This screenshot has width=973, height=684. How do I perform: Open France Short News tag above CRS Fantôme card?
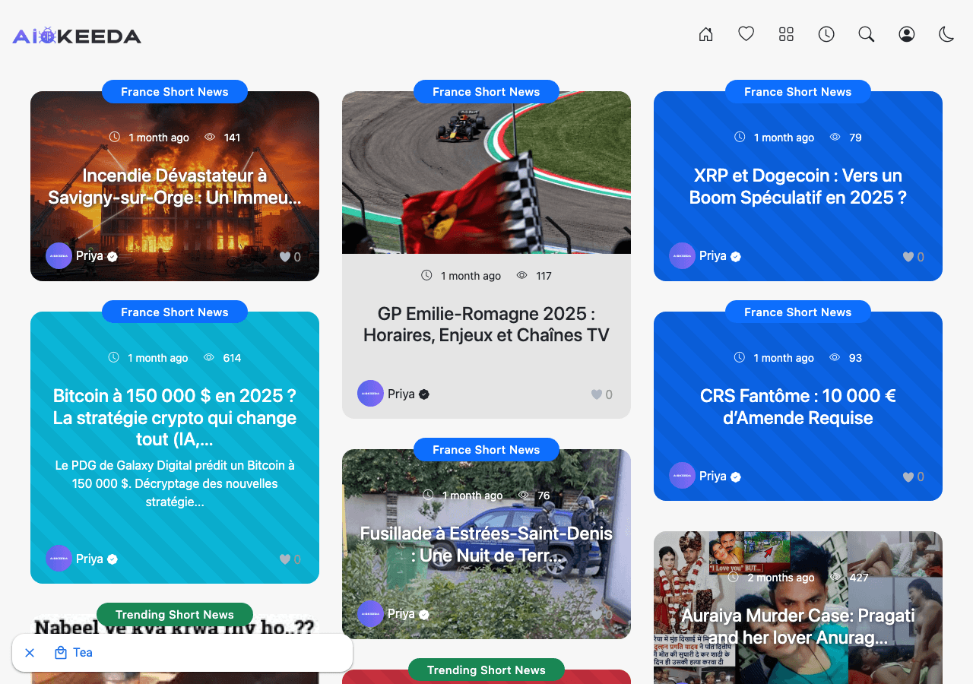click(x=798, y=312)
